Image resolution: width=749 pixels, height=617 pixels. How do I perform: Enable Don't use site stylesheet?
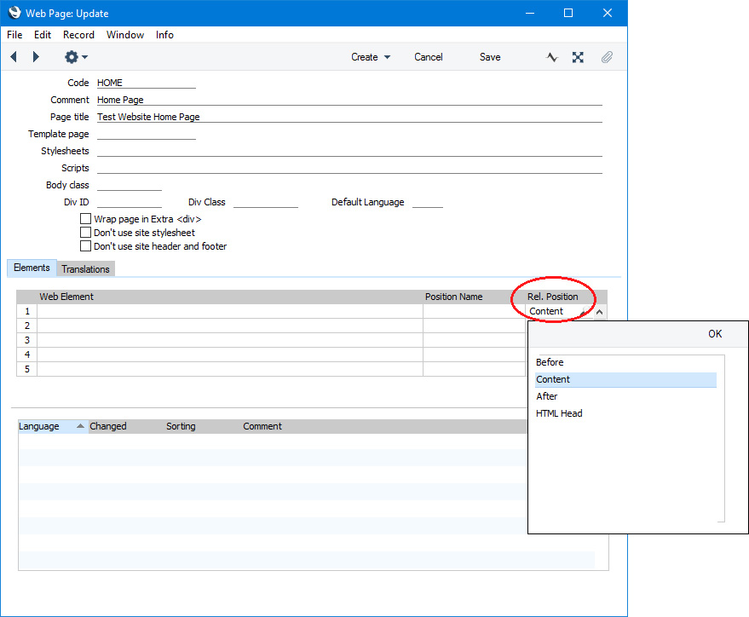coord(85,233)
